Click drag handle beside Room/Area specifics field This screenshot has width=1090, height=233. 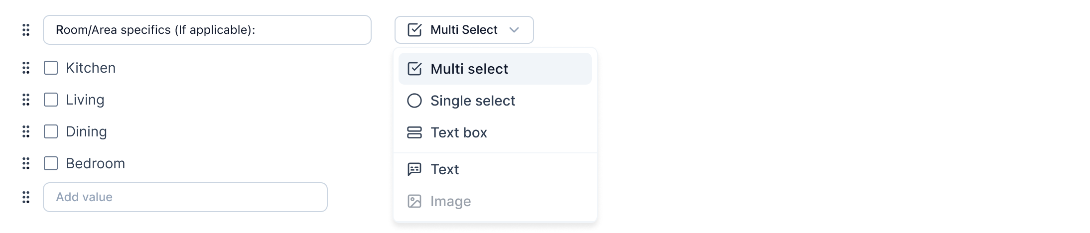(26, 30)
